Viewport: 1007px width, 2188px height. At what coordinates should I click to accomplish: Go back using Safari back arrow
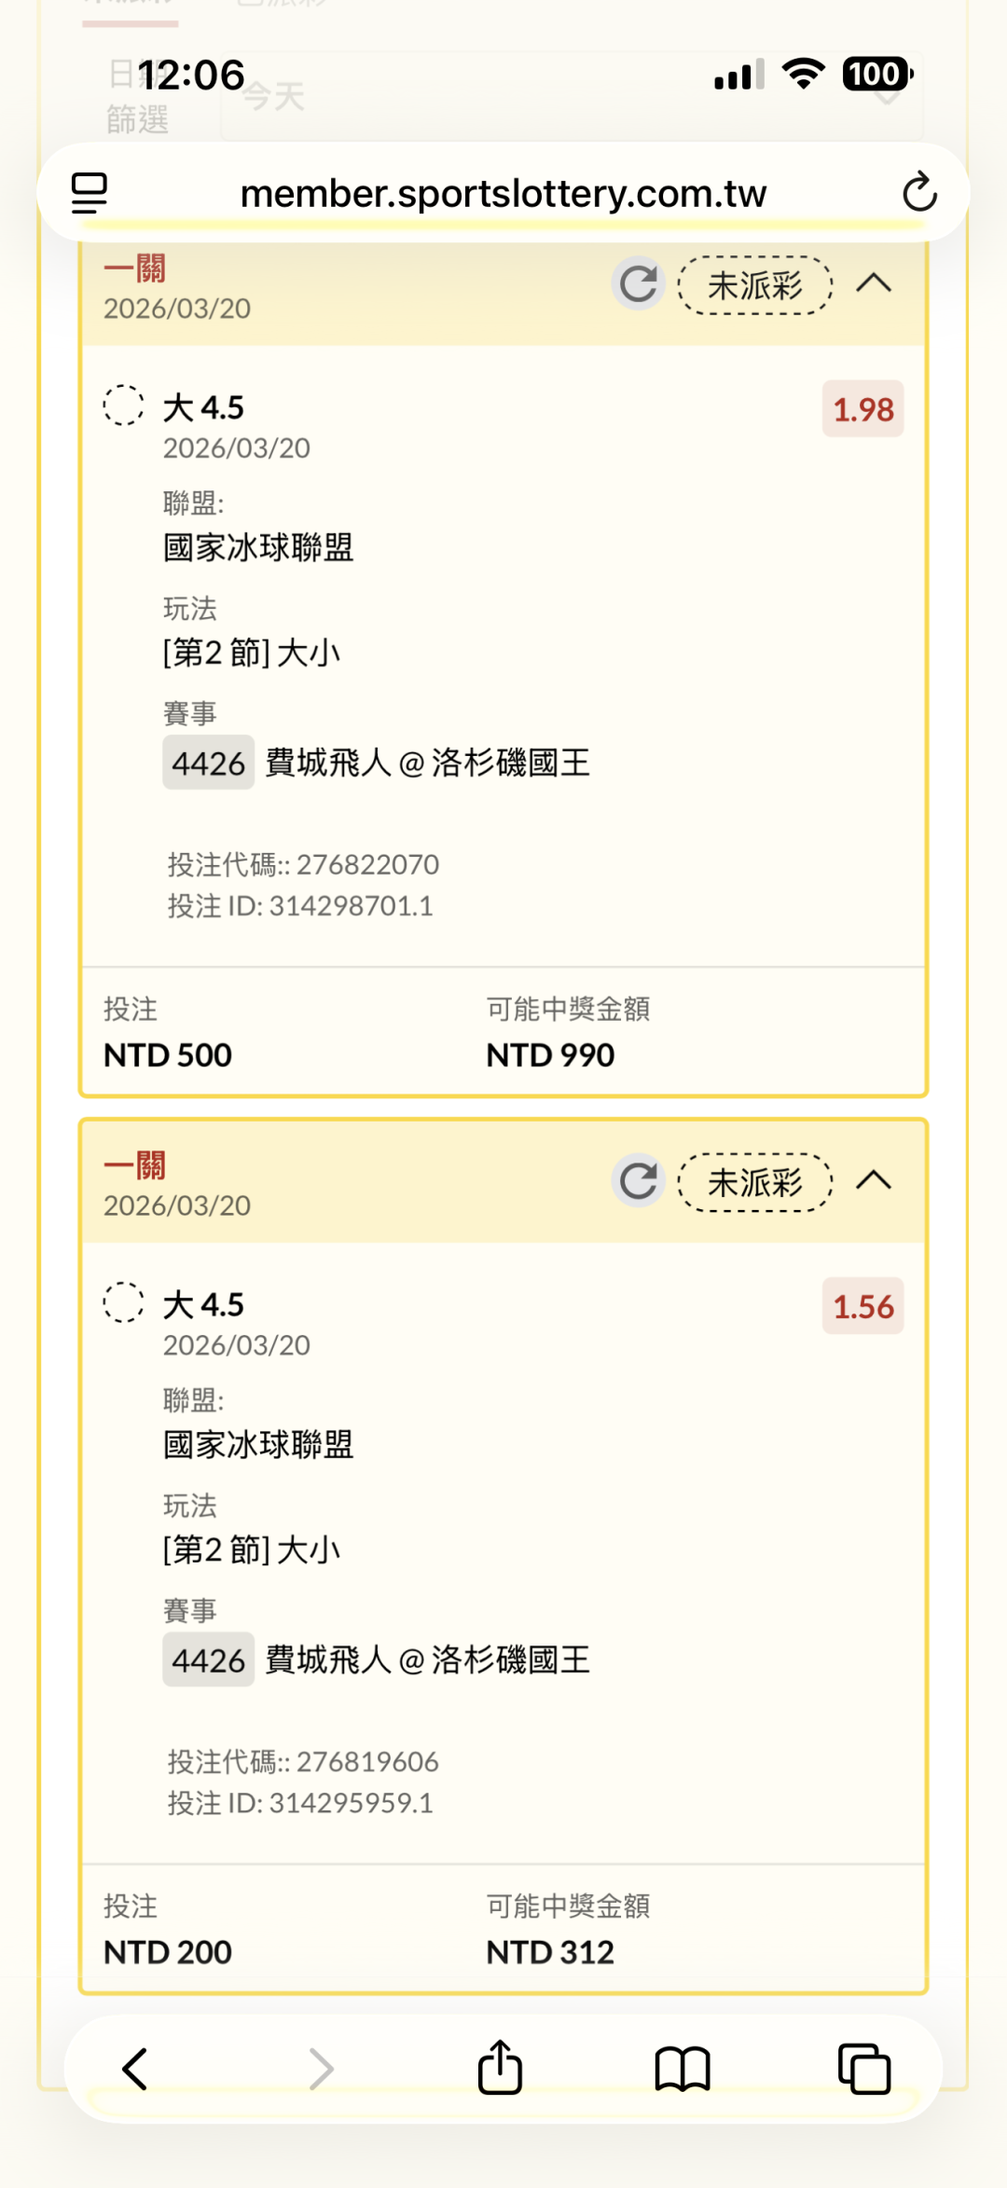[x=135, y=2069]
